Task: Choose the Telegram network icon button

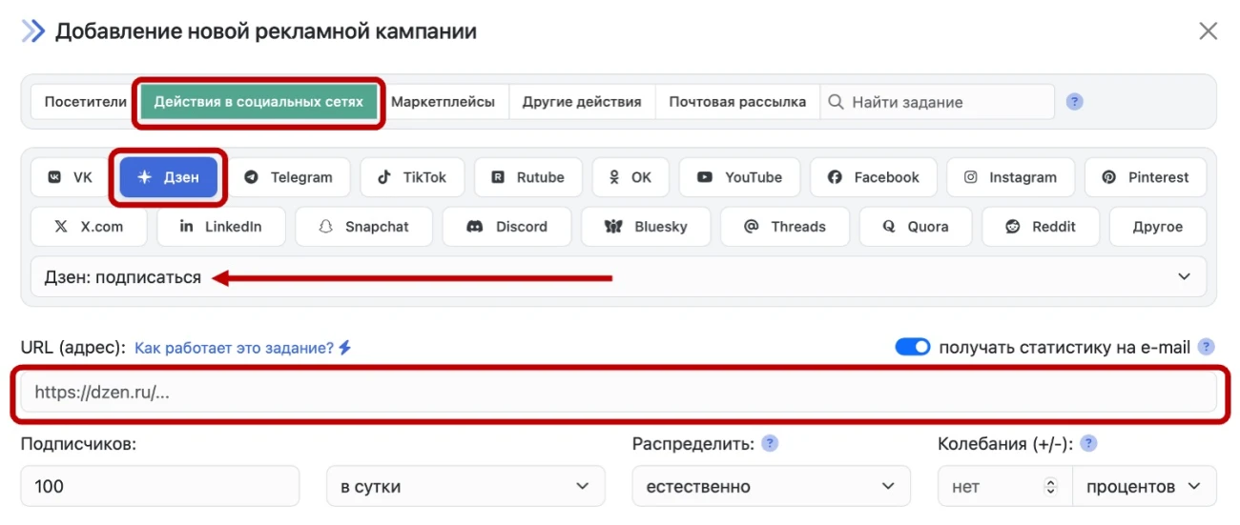Action: [288, 177]
